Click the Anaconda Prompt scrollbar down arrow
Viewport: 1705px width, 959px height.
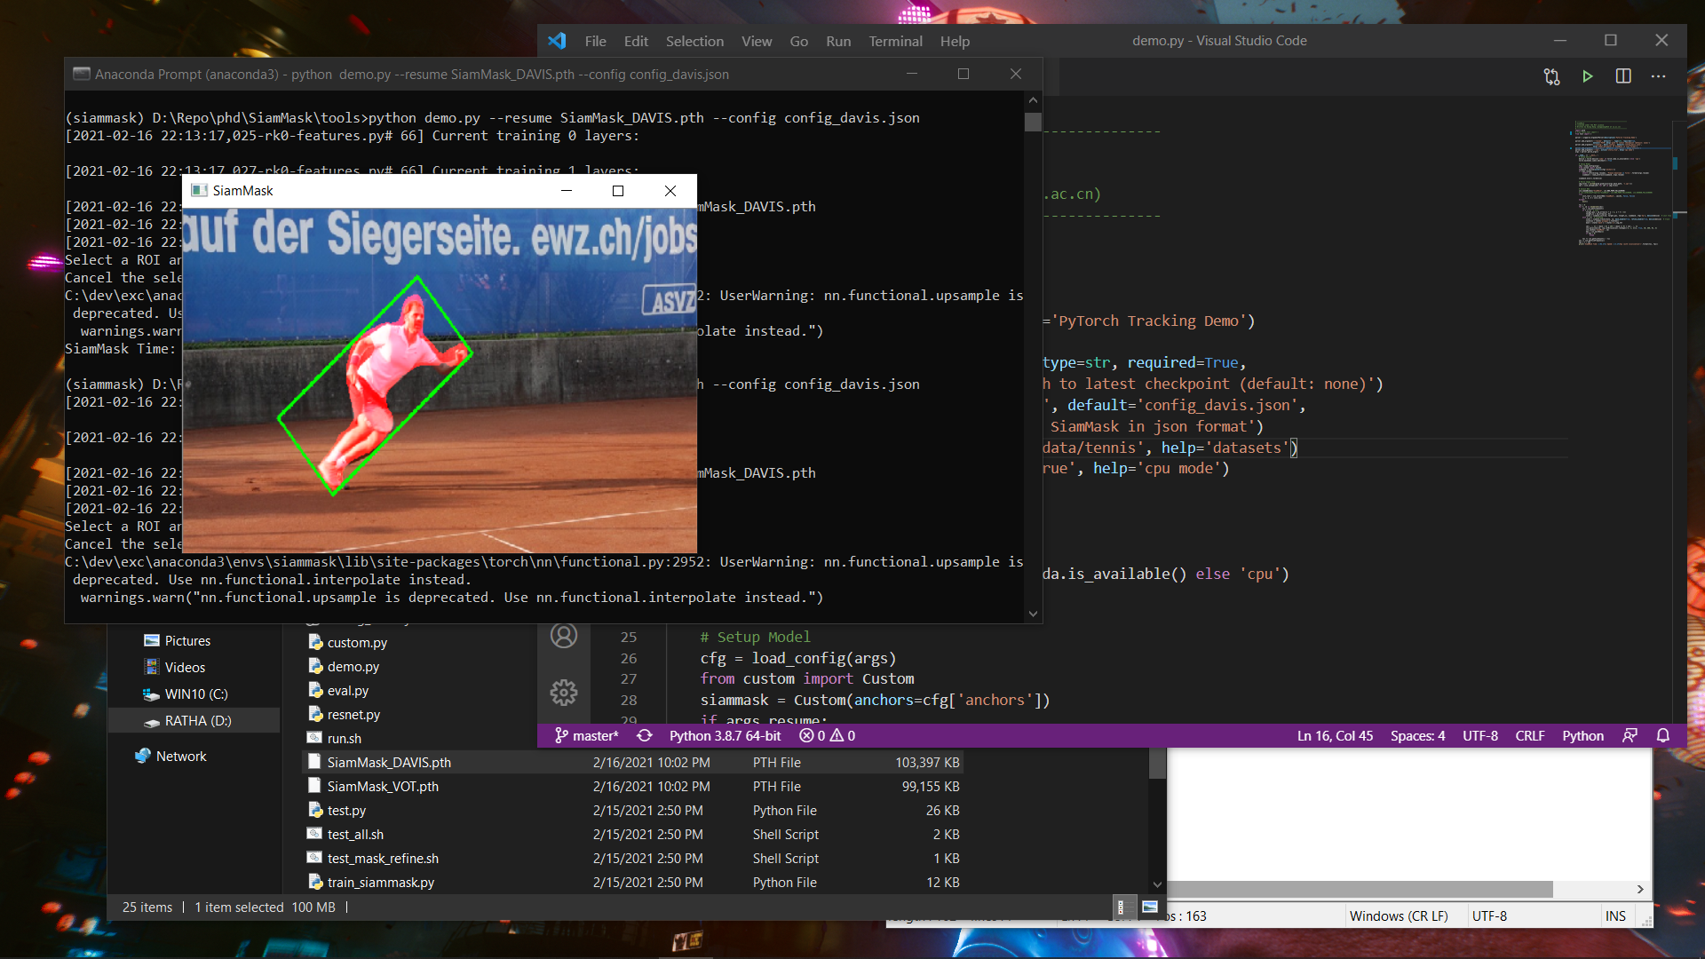coord(1033,614)
